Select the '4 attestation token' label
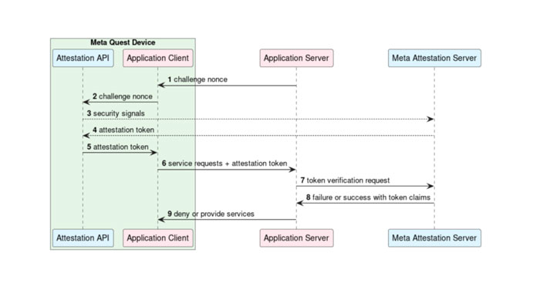The image size is (540, 293). point(123,130)
